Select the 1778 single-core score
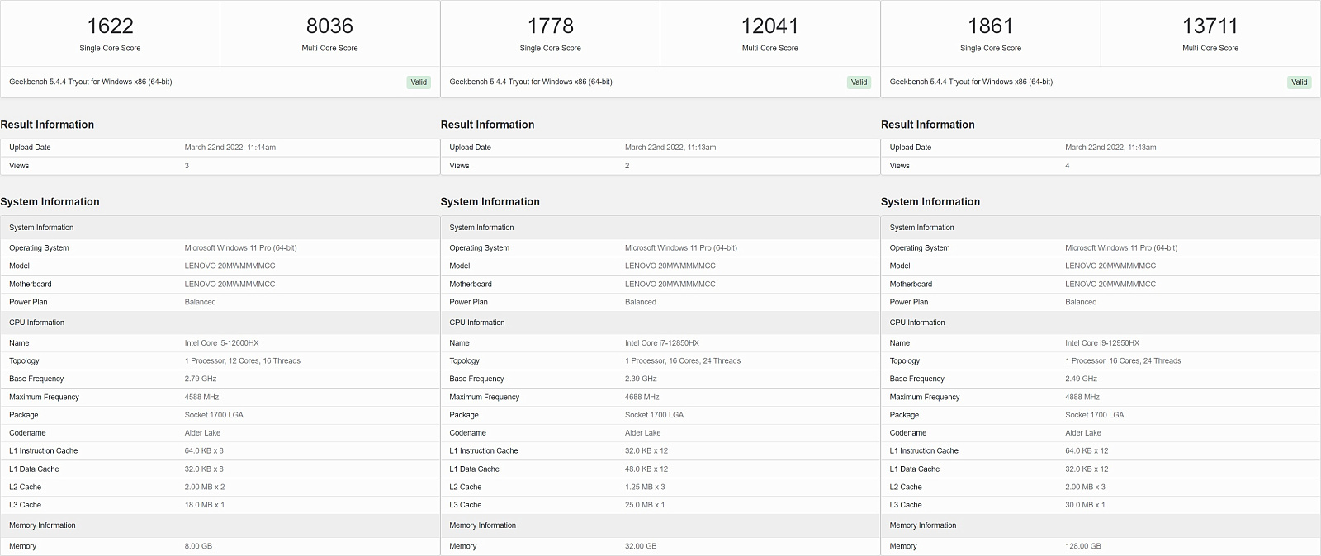This screenshot has height=556, width=1321. coord(550,26)
